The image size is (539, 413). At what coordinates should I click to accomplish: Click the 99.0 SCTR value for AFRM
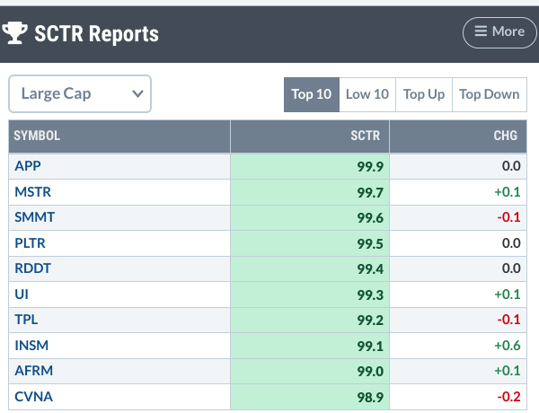(370, 372)
